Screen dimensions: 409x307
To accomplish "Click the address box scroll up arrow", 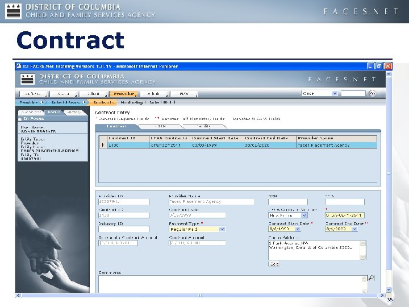I will pos(363,243).
